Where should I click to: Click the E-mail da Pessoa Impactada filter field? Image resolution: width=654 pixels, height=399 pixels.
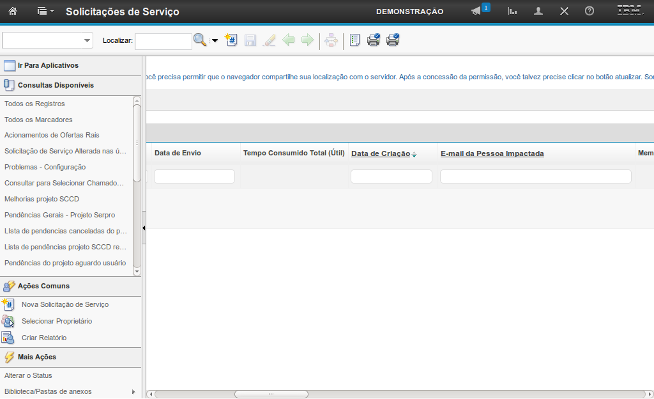click(x=535, y=176)
